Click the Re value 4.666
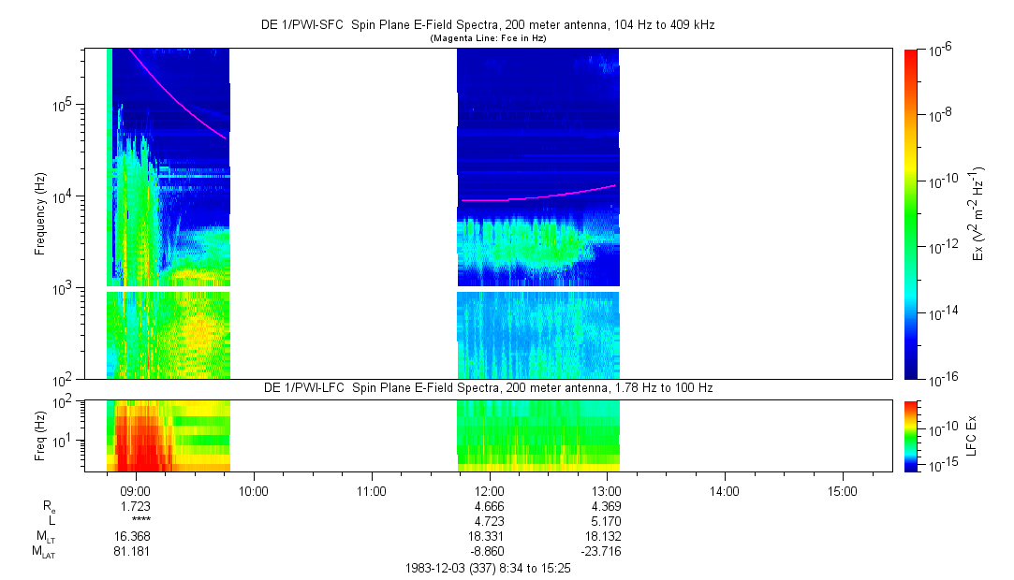 coord(489,506)
